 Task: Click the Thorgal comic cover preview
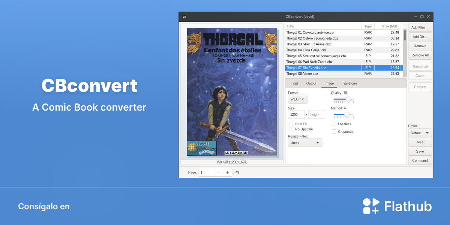point(232,92)
